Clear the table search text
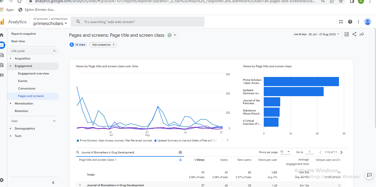This screenshot has width=376, height=187. [180, 152]
